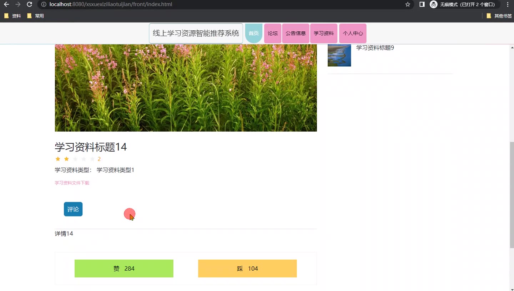514x291 pixels.
Task: Open the 论坛 navigation tab
Action: (273, 33)
